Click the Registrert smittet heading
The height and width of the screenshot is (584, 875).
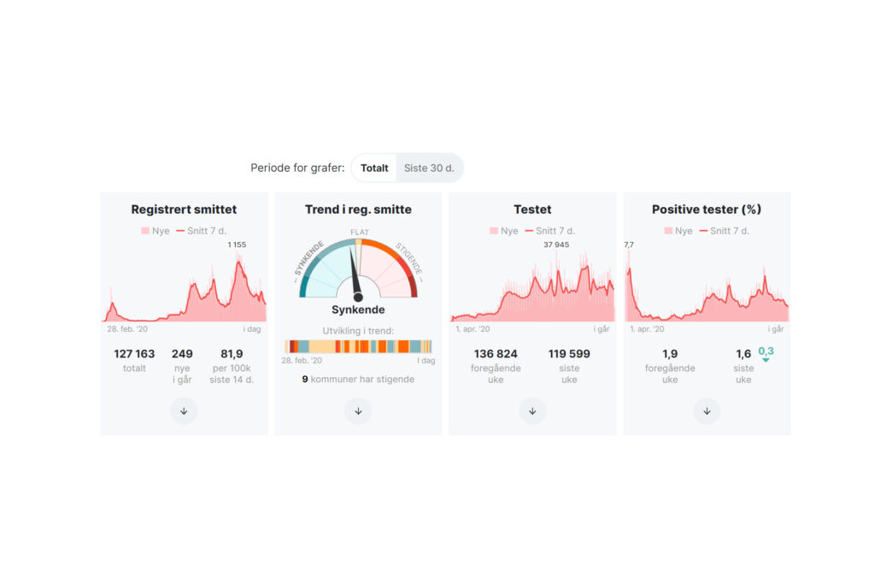pos(184,209)
